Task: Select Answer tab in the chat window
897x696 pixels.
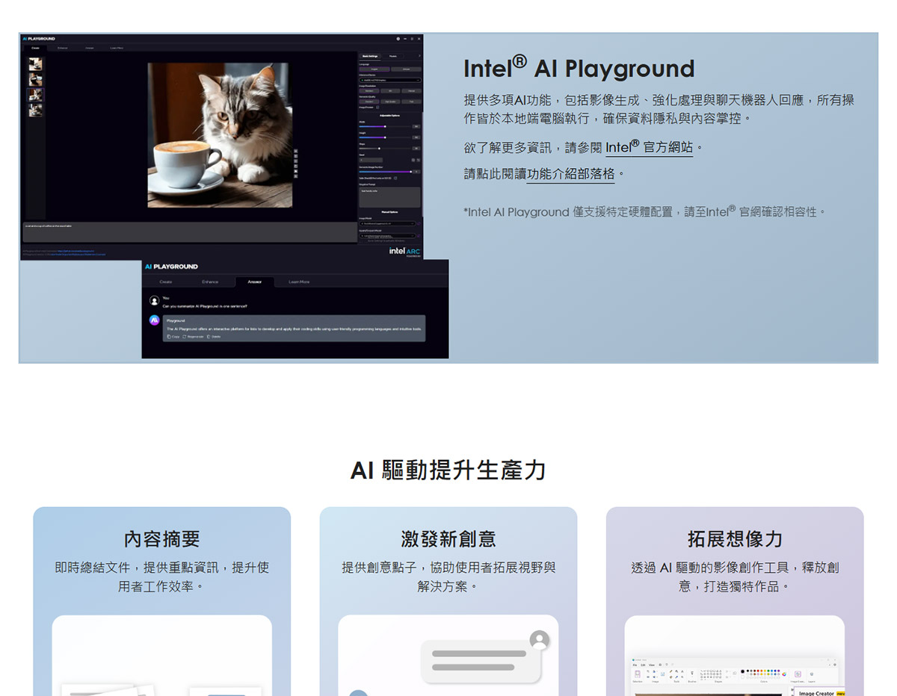Action: (254, 282)
